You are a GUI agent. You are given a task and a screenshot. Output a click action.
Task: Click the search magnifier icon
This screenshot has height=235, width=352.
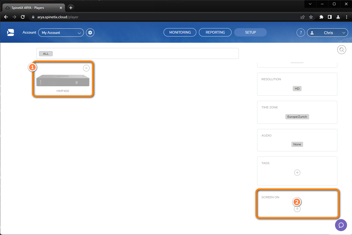[342, 50]
